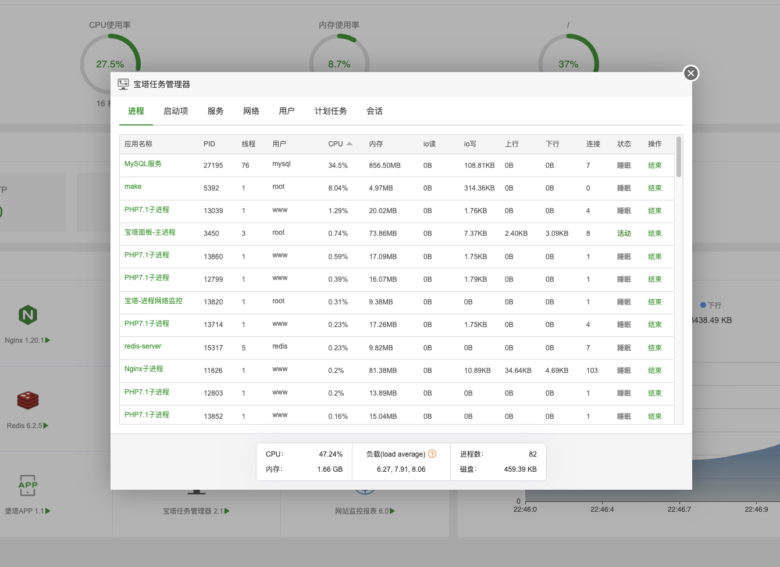
Task: End the MySQL服务 process
Action: pos(655,166)
